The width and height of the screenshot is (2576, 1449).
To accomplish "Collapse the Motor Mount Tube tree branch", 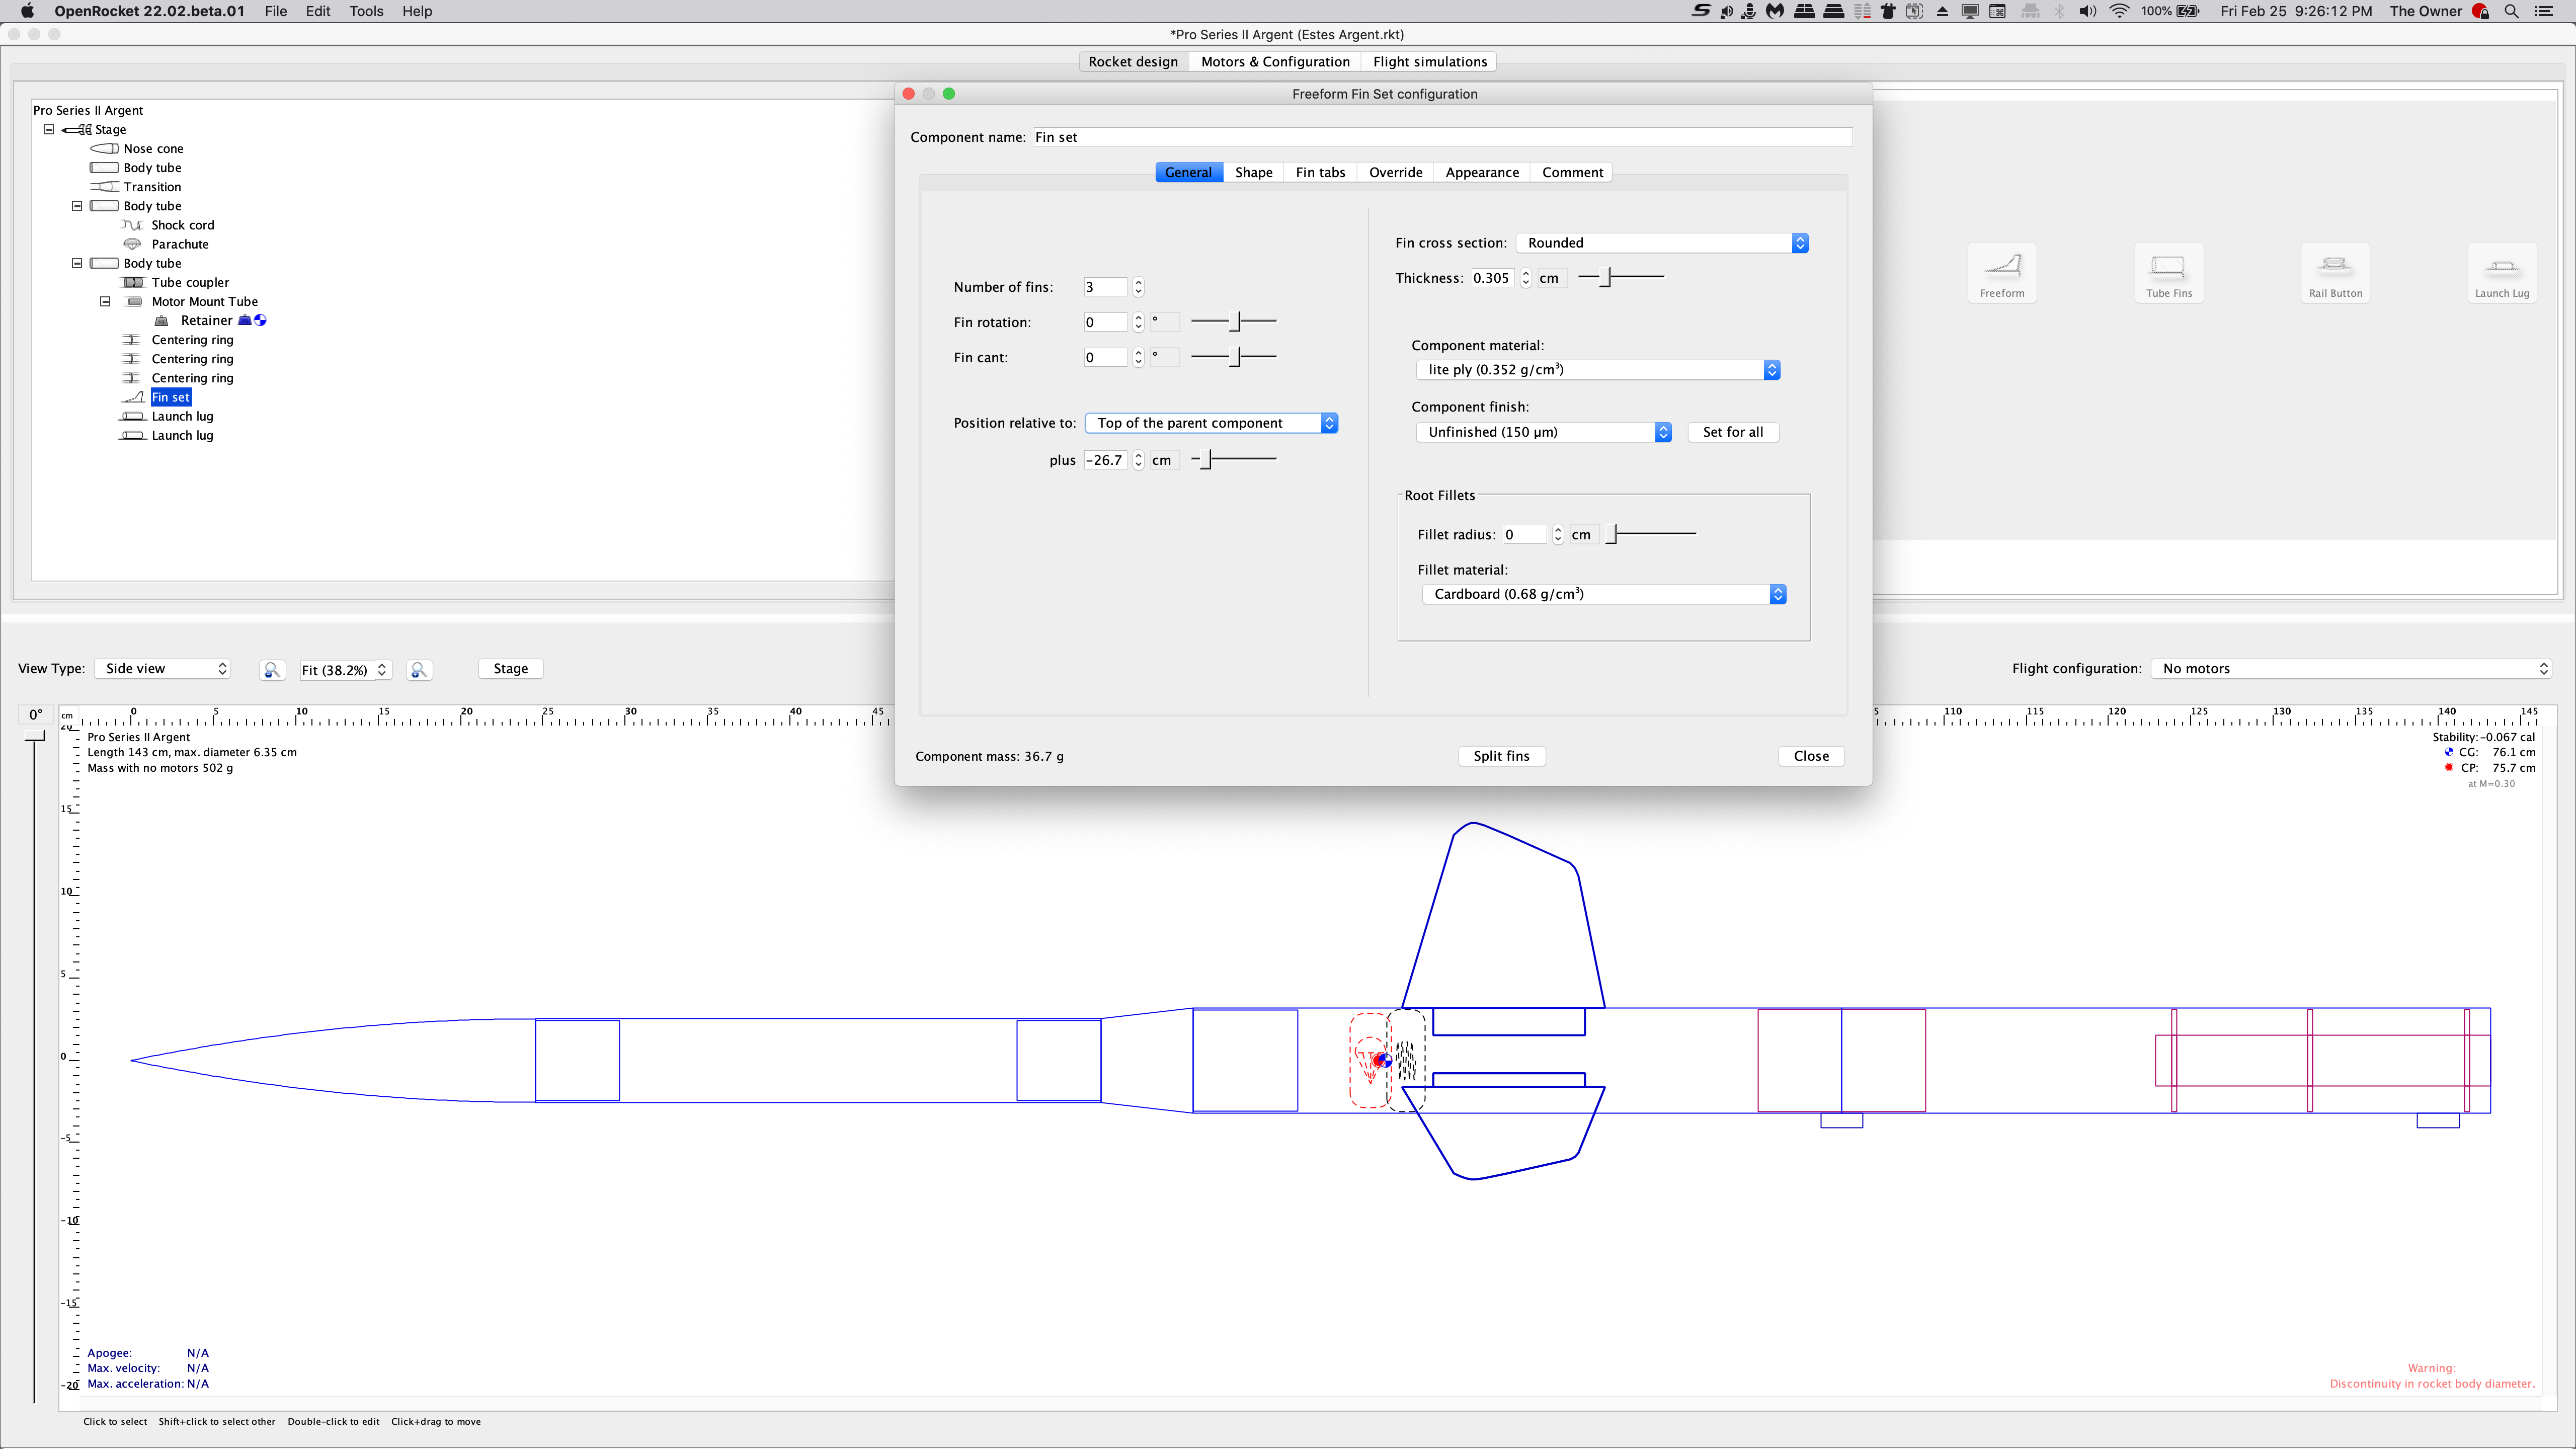I will (105, 301).
